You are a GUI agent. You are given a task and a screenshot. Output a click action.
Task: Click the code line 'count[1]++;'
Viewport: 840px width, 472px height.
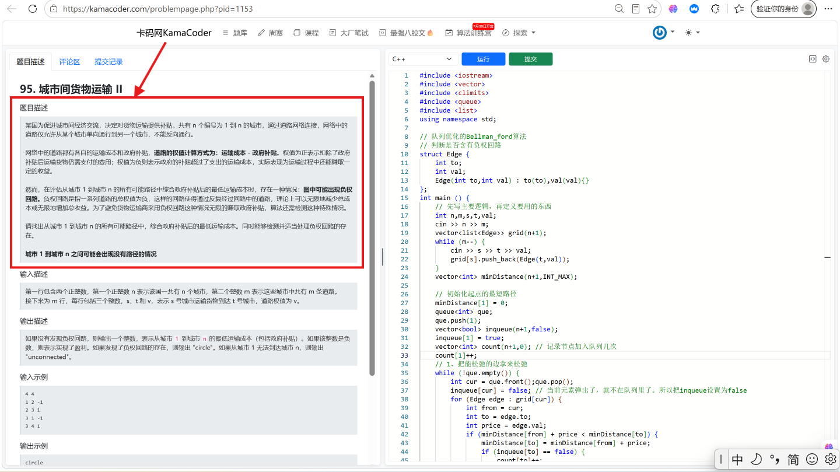tap(456, 355)
